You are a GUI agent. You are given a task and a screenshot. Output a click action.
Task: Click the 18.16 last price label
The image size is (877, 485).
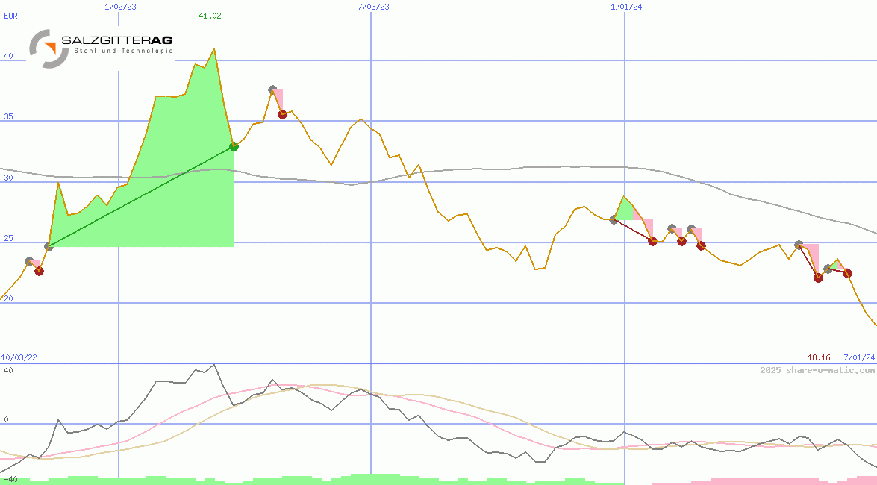point(819,358)
